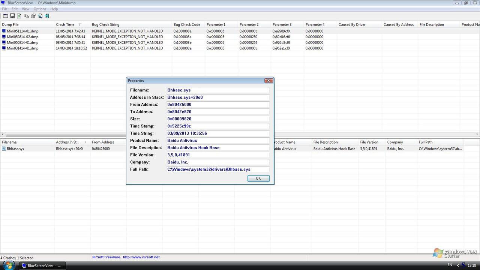
Task: Click the blue S system tray icon
Action: (464, 265)
